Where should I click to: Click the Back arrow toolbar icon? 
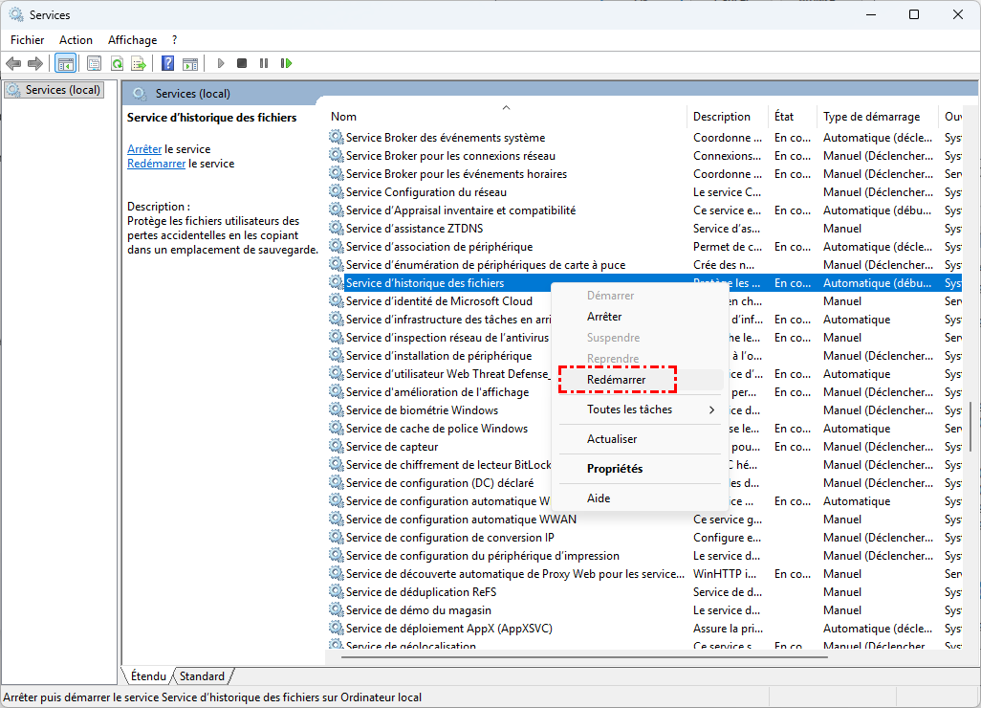point(13,63)
